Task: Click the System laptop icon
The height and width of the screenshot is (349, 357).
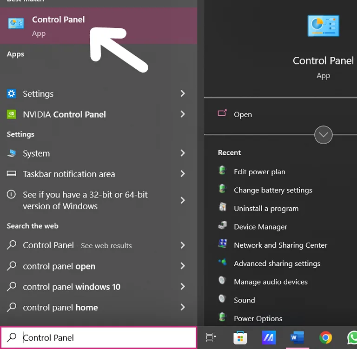Action: tap(11, 153)
